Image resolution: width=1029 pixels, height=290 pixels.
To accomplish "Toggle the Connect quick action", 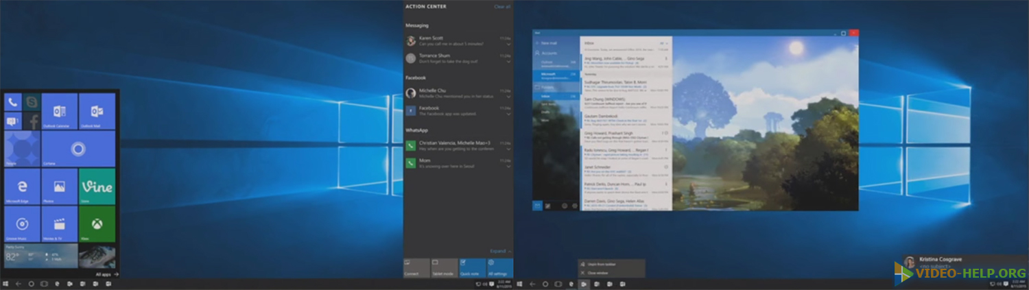I will 416,267.
